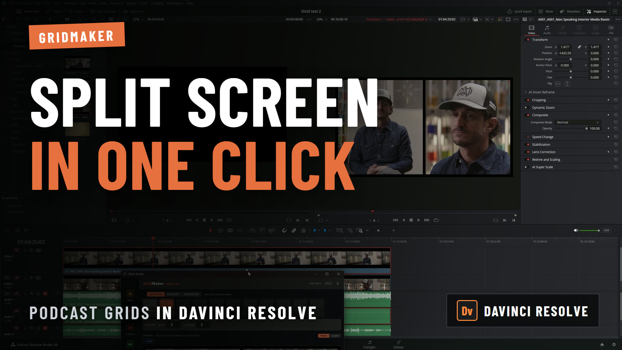Open the Metadata panel button
This screenshot has height=350, width=622.
pos(570,11)
